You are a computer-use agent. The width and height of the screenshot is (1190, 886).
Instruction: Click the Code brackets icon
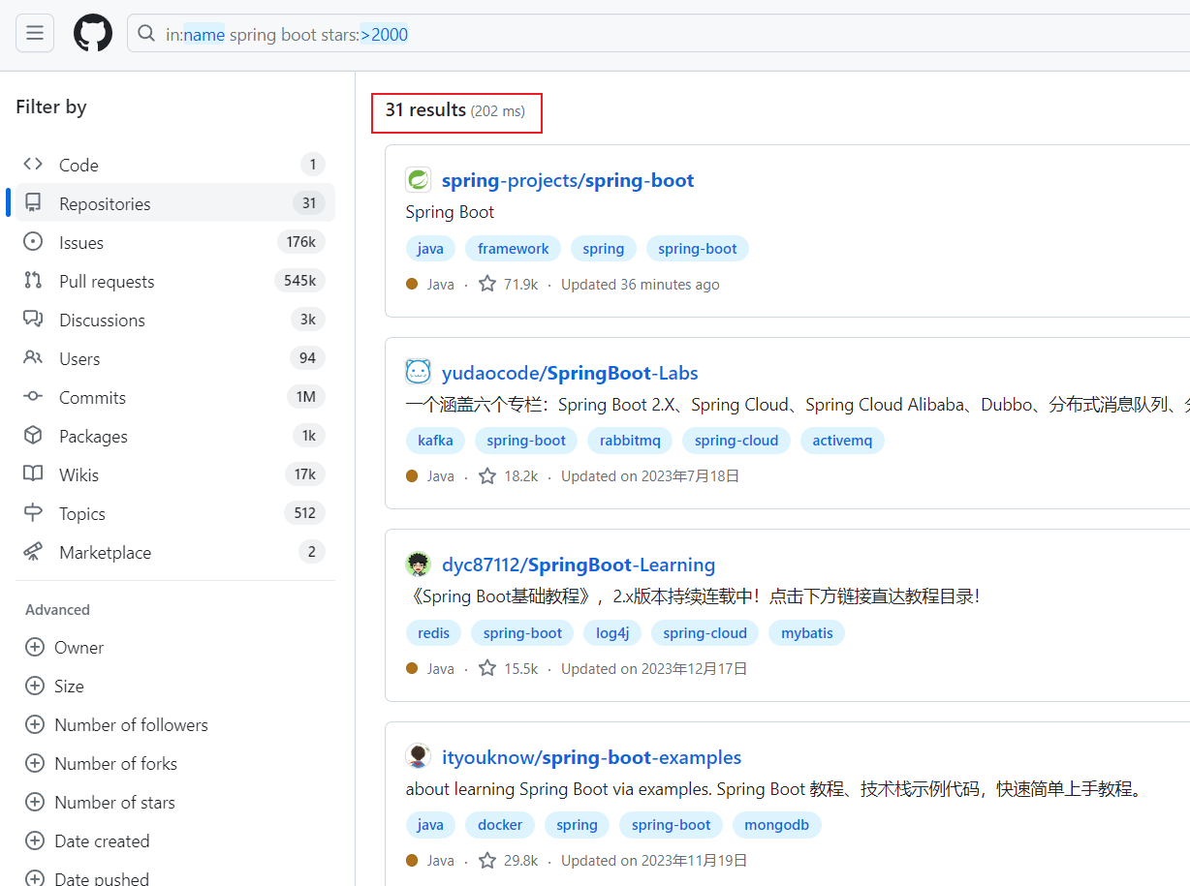point(33,165)
